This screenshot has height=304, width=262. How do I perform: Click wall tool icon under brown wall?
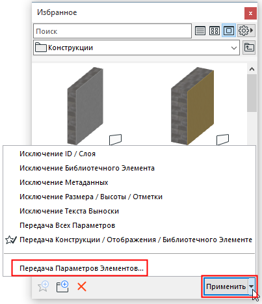click(x=222, y=139)
